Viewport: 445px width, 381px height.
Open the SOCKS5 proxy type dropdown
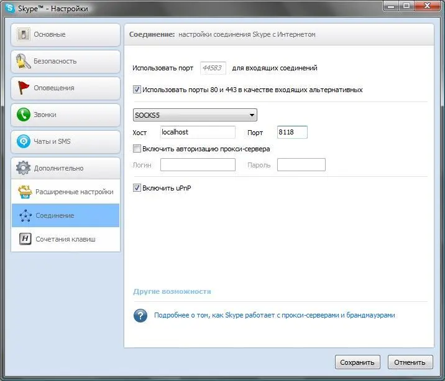click(x=195, y=115)
